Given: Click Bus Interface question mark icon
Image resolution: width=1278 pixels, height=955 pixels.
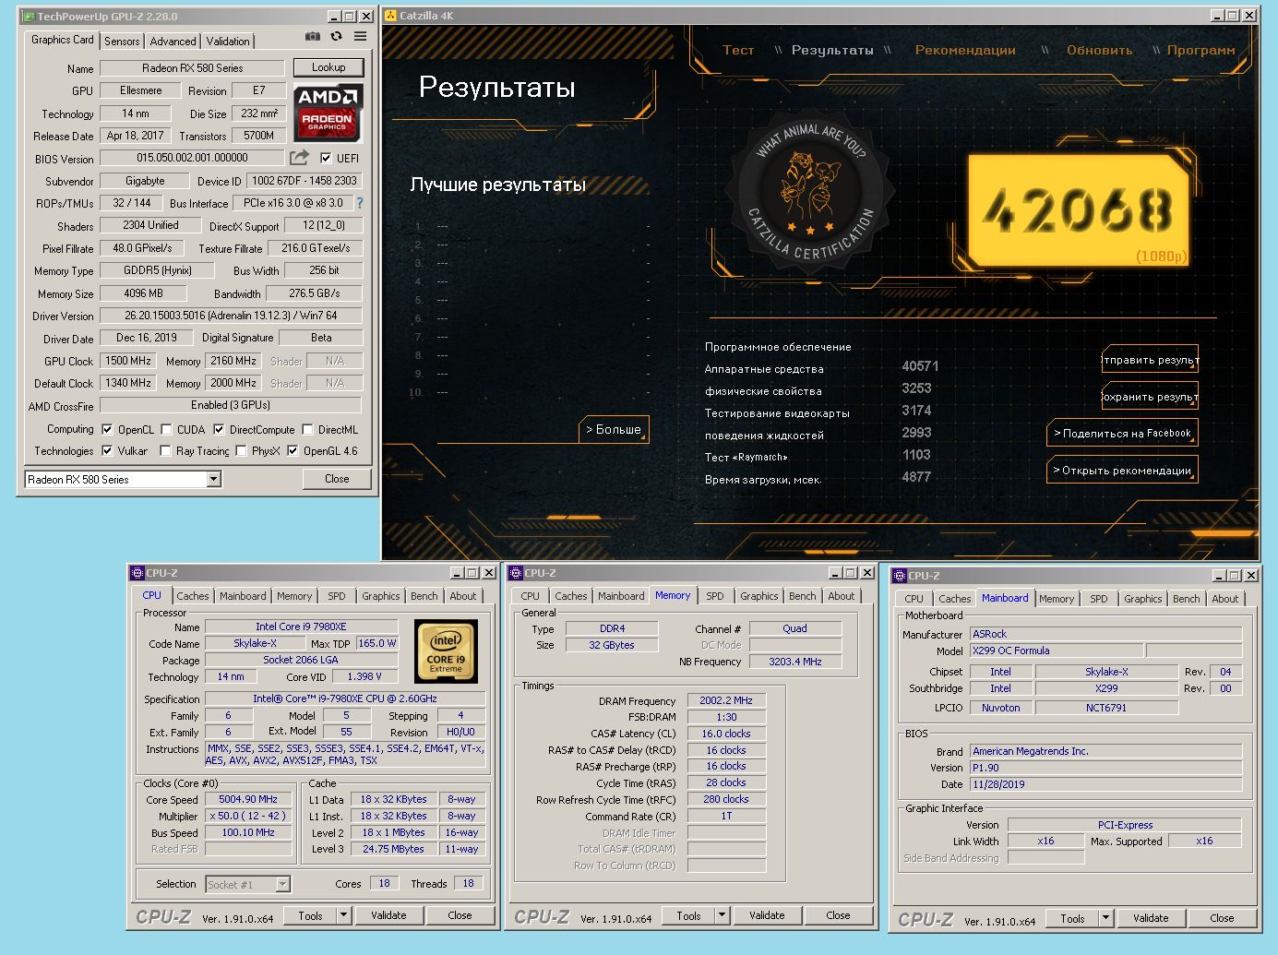Looking at the screenshot, I should click(x=360, y=203).
